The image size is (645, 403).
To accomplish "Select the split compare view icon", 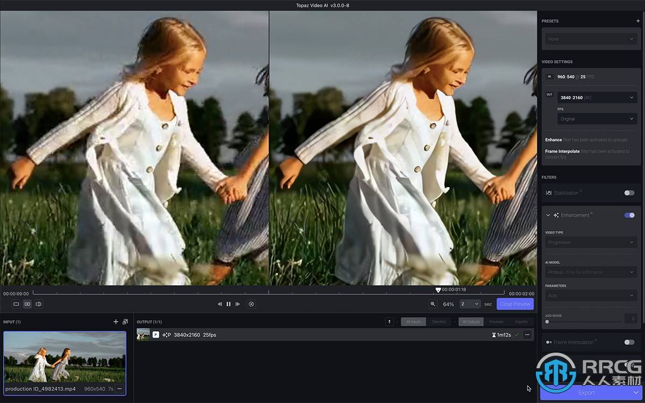I will point(39,304).
